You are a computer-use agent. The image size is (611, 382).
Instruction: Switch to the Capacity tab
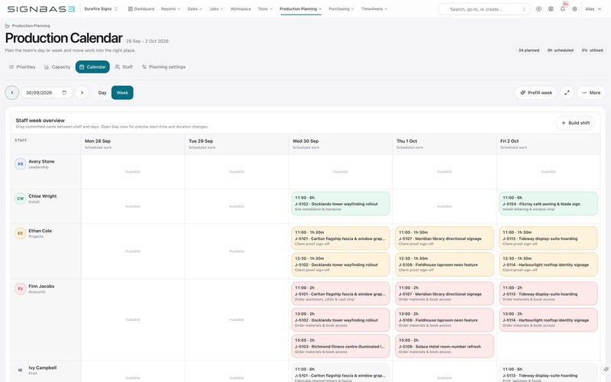pyautogui.click(x=57, y=67)
